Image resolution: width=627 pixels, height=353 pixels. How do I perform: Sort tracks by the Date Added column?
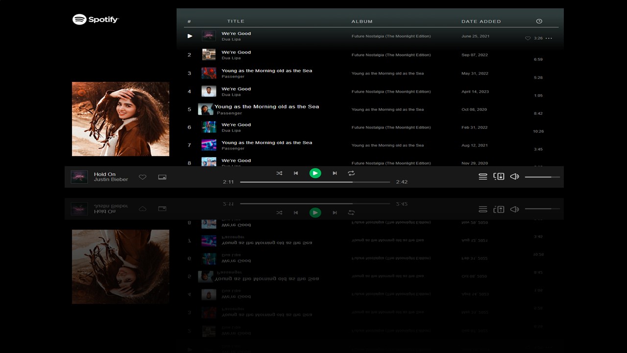[x=481, y=21]
